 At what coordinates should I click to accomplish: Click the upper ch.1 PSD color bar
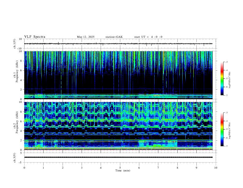click(222, 79)
